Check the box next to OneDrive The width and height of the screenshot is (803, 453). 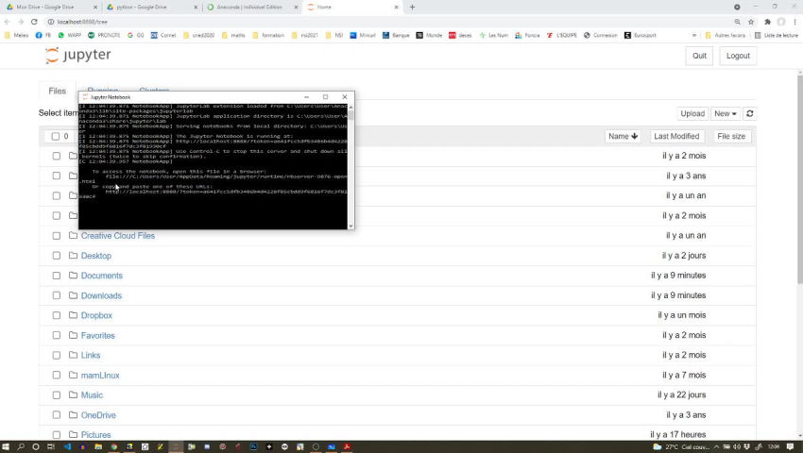pyautogui.click(x=56, y=415)
